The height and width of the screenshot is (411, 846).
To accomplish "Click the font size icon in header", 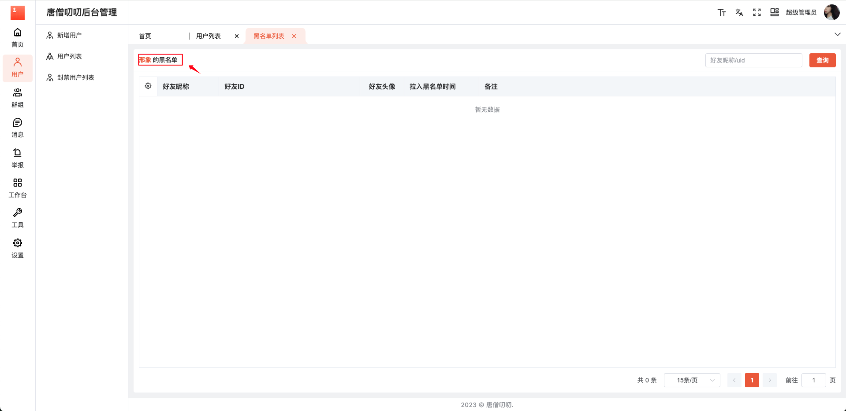I will click(721, 12).
